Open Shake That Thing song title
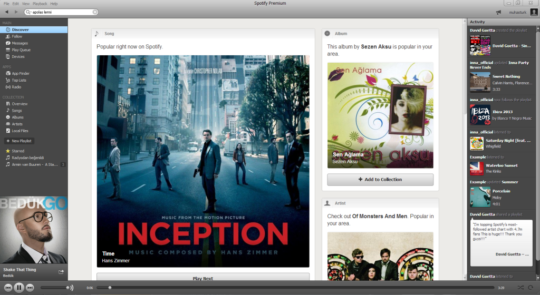The image size is (540, 295). (20, 270)
